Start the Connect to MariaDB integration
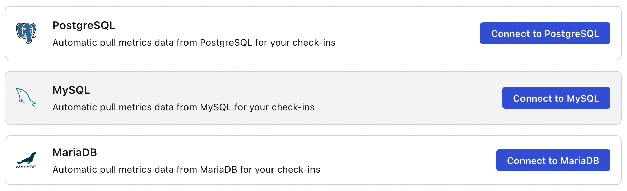 point(553,160)
